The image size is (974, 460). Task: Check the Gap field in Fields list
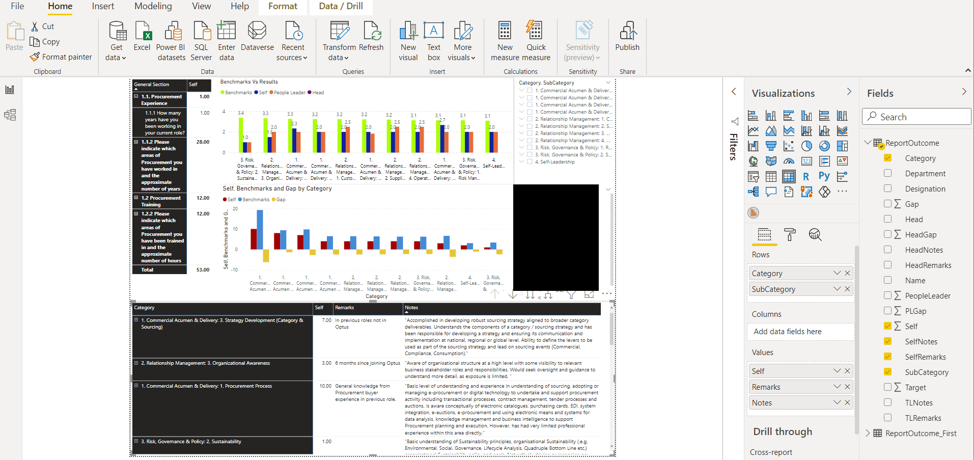[x=888, y=204]
